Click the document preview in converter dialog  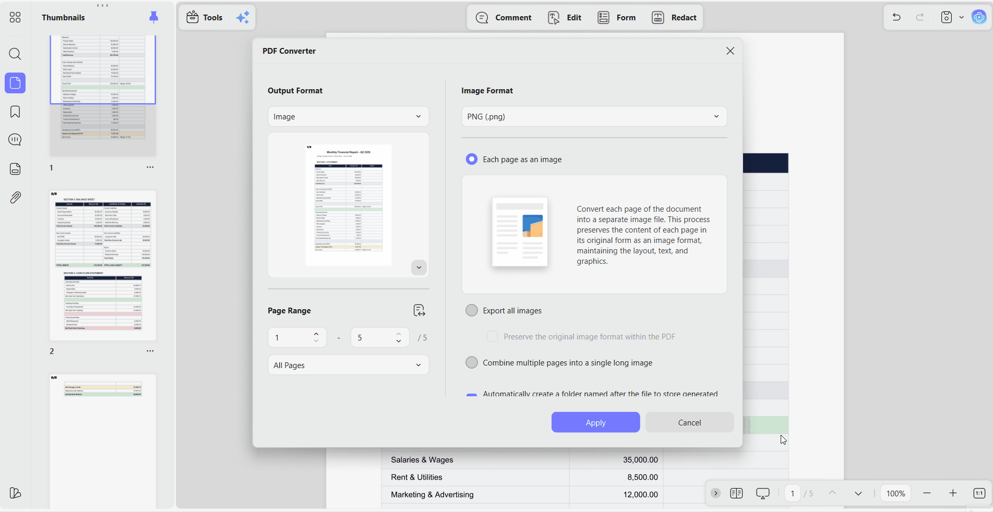coord(348,205)
